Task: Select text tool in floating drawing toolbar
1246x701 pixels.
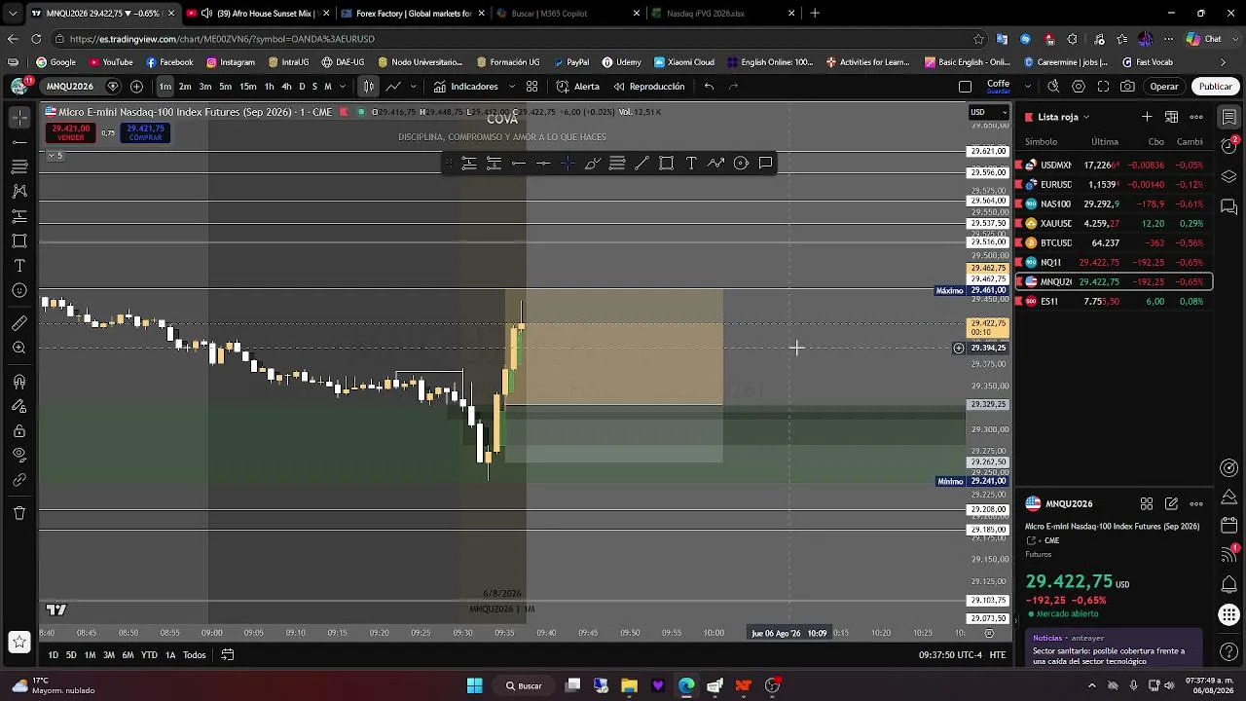Action: click(691, 164)
